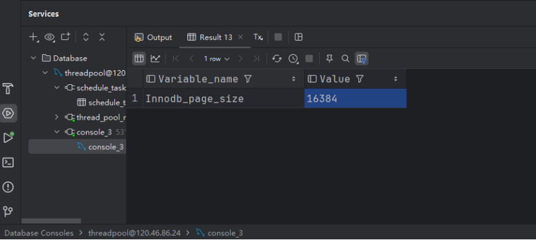Go to the last page of results

256,59
